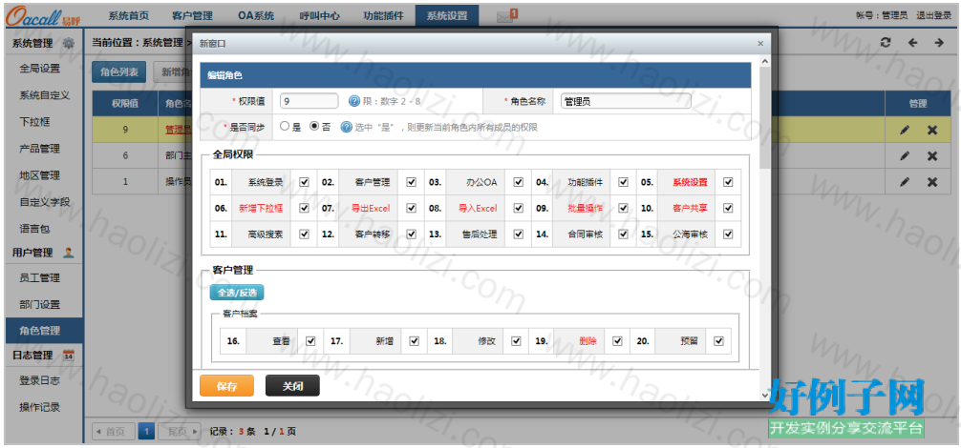Click the 退出登录 link
Image resolution: width=961 pixels, height=448 pixels.
click(933, 16)
